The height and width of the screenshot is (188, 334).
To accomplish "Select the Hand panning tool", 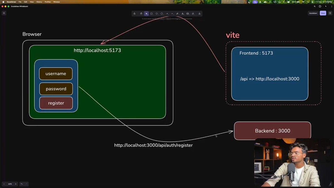I will [x=141, y=14].
